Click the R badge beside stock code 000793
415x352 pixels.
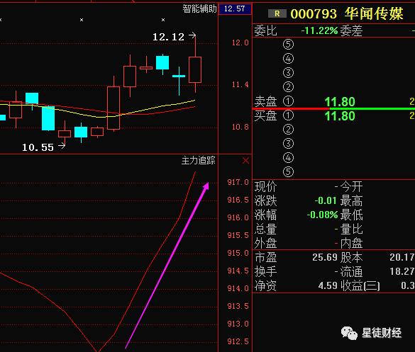pyautogui.click(x=277, y=13)
